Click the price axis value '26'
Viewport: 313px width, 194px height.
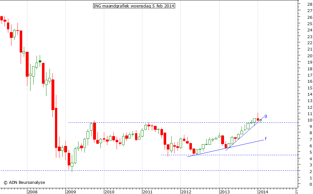coord(310,17)
